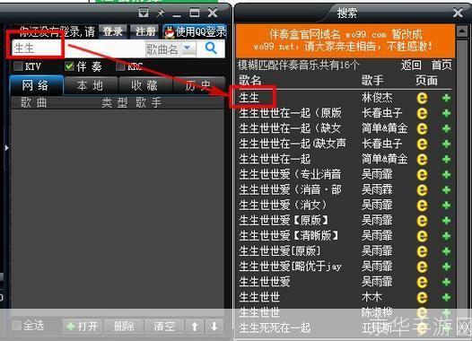The width and height of the screenshot is (472, 341).
Task: Select song 生生 in search results
Action: click(x=249, y=98)
